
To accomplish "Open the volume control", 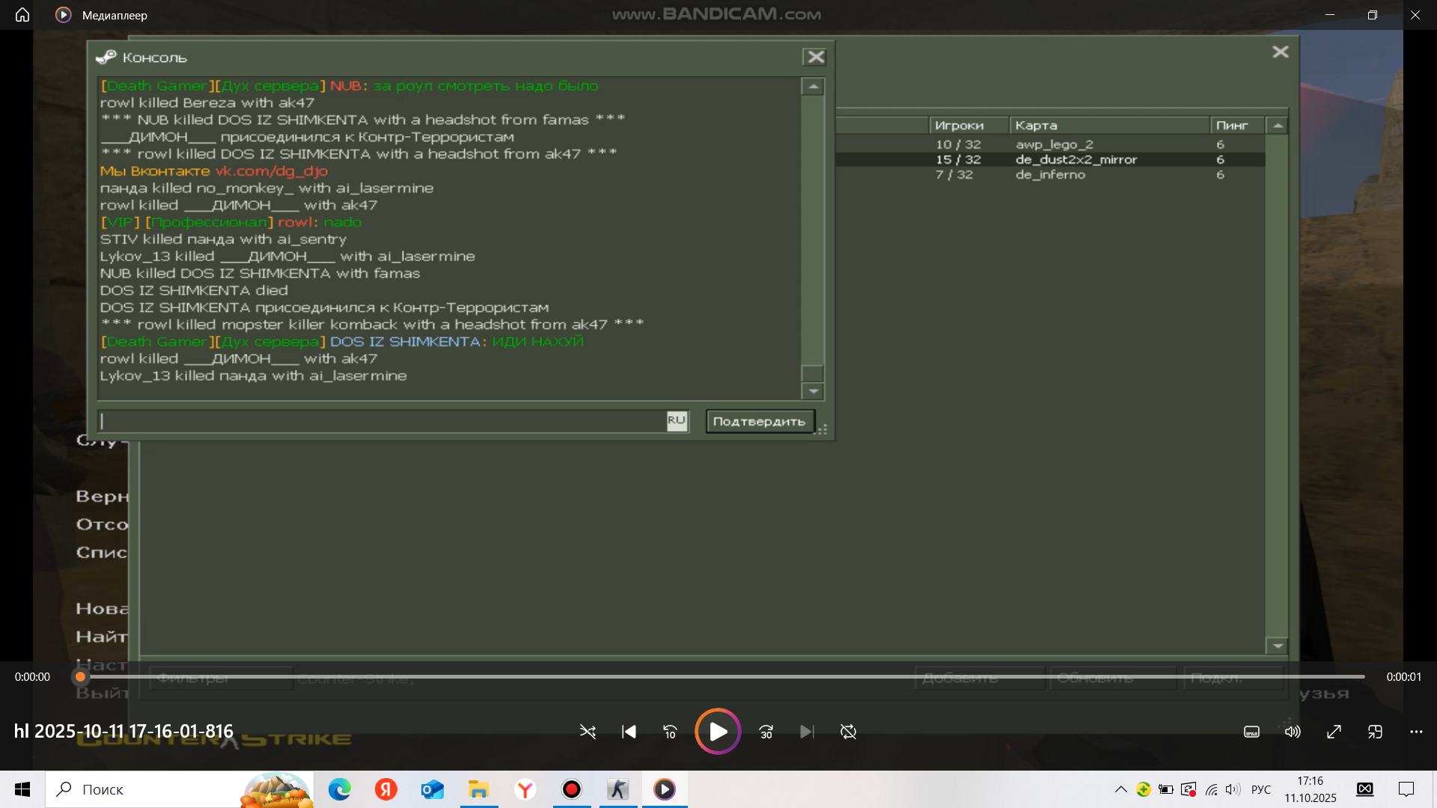I will 1293,732.
